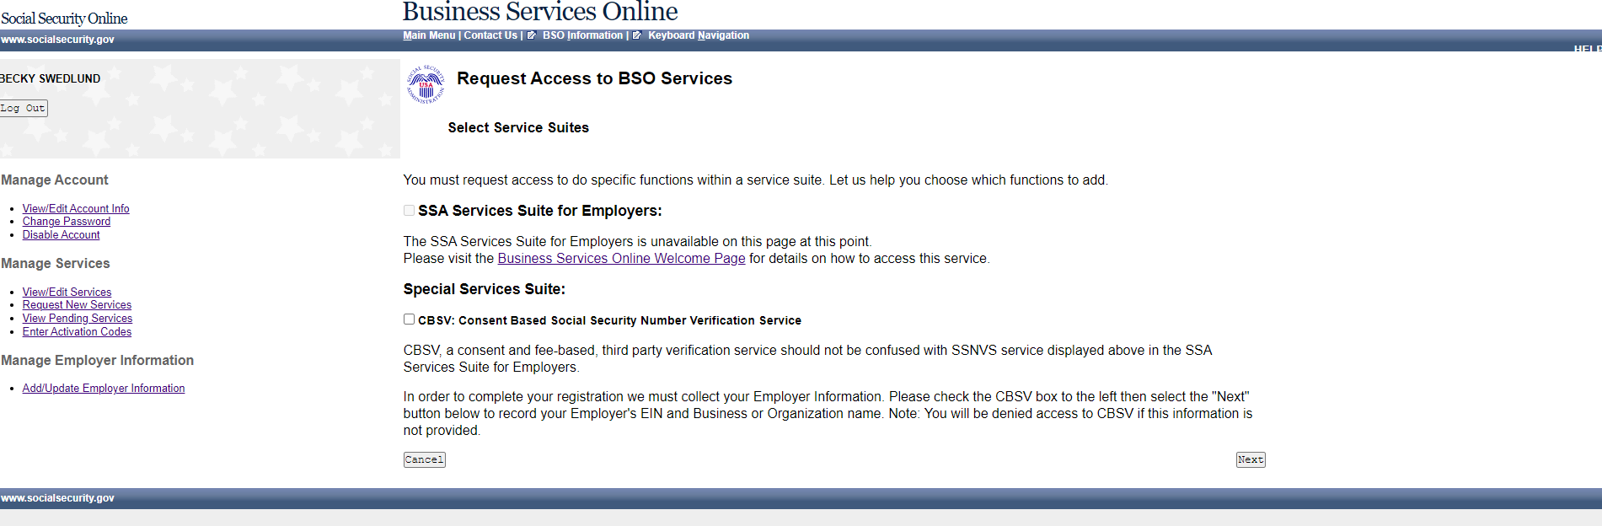Click the Select Service Suites subheading

click(x=518, y=128)
